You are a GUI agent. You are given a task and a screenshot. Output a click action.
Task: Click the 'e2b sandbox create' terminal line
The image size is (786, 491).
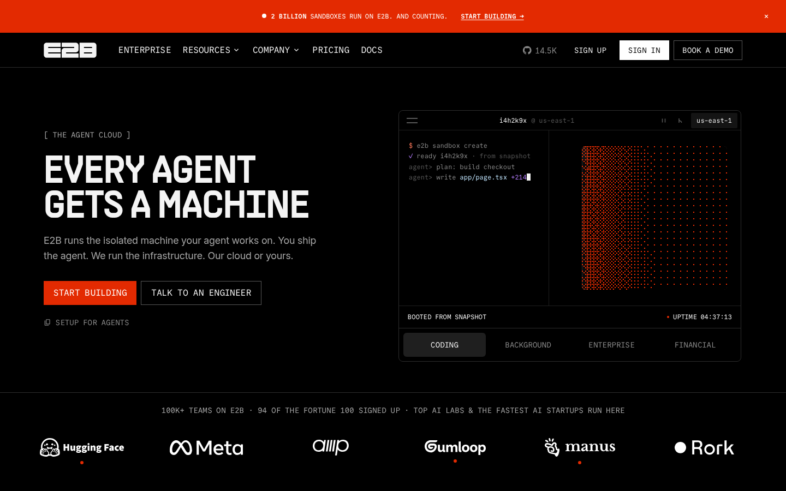448,146
